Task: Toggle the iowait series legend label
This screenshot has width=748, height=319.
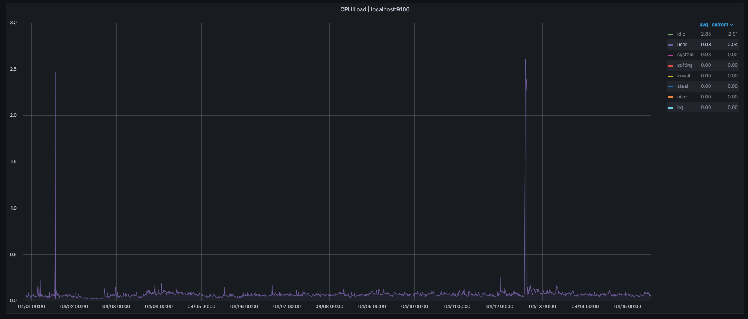Action: click(x=684, y=76)
